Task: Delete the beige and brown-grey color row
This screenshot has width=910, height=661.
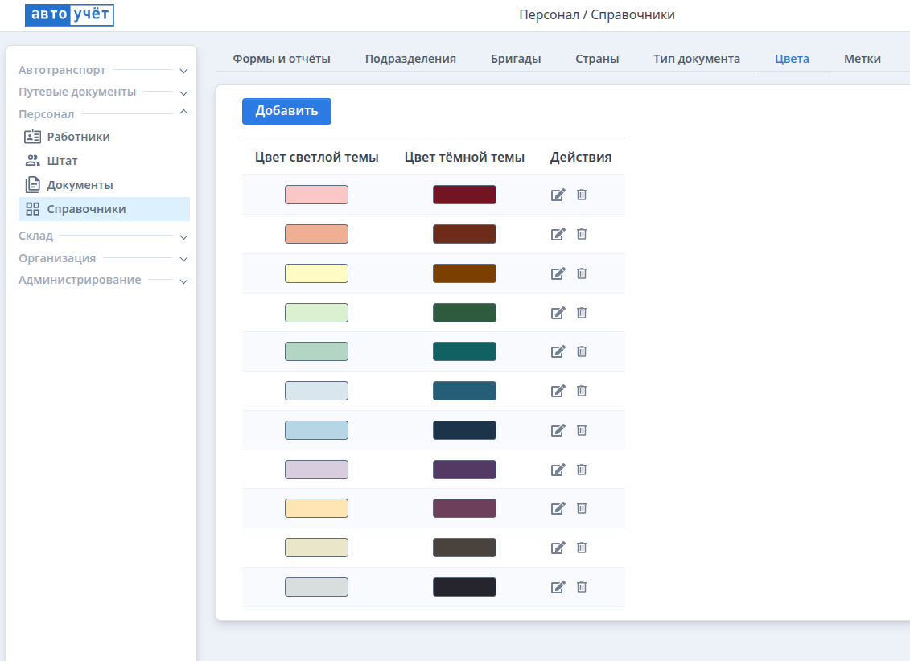Action: coord(582,548)
